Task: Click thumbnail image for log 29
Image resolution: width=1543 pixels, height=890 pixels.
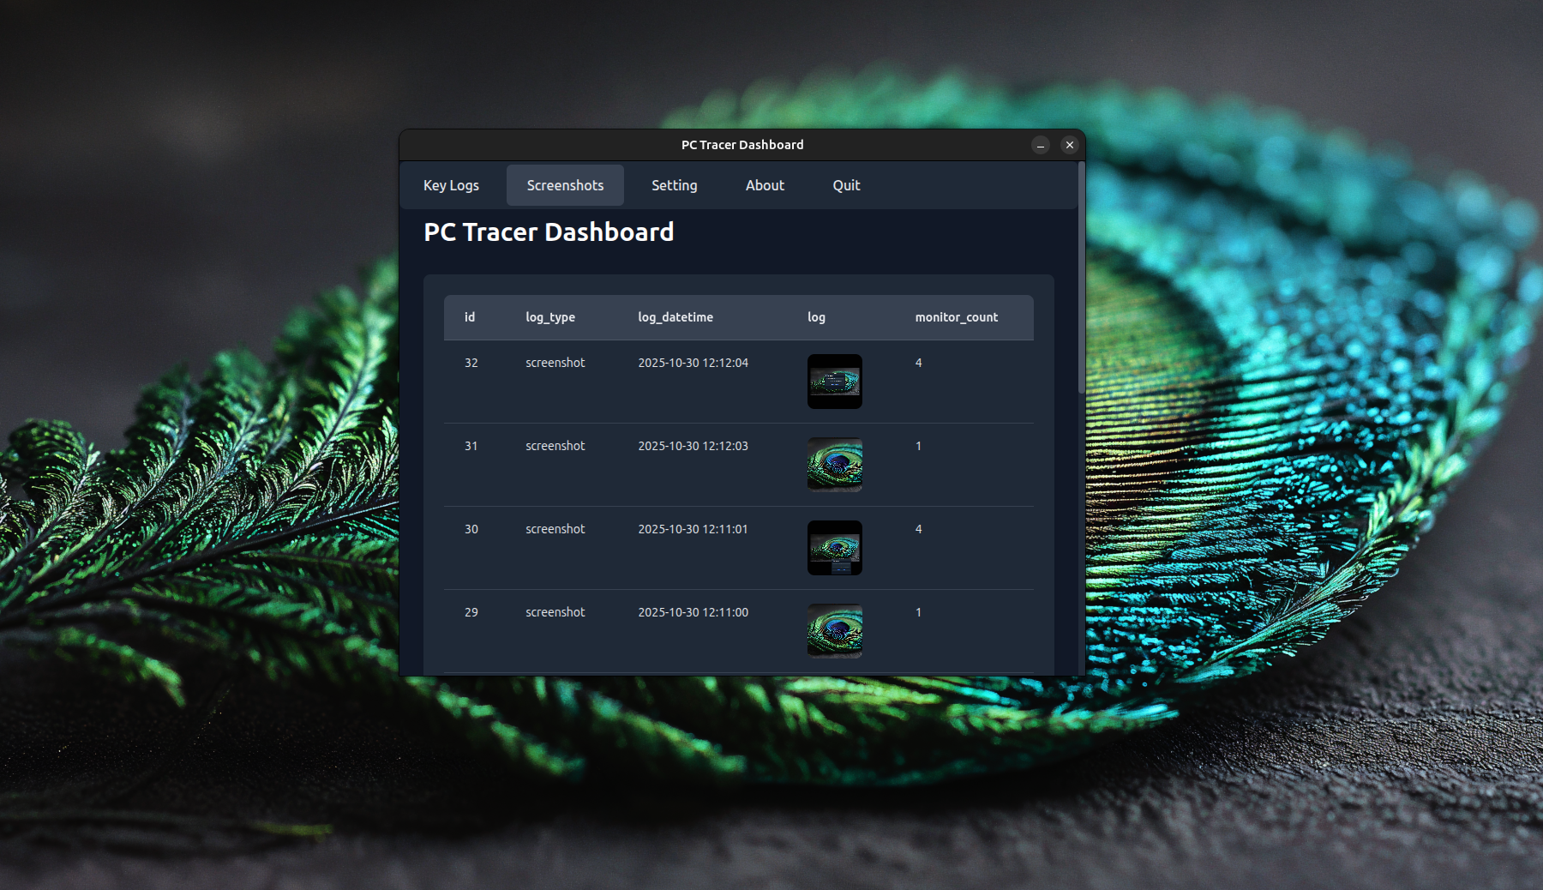Action: (834, 631)
